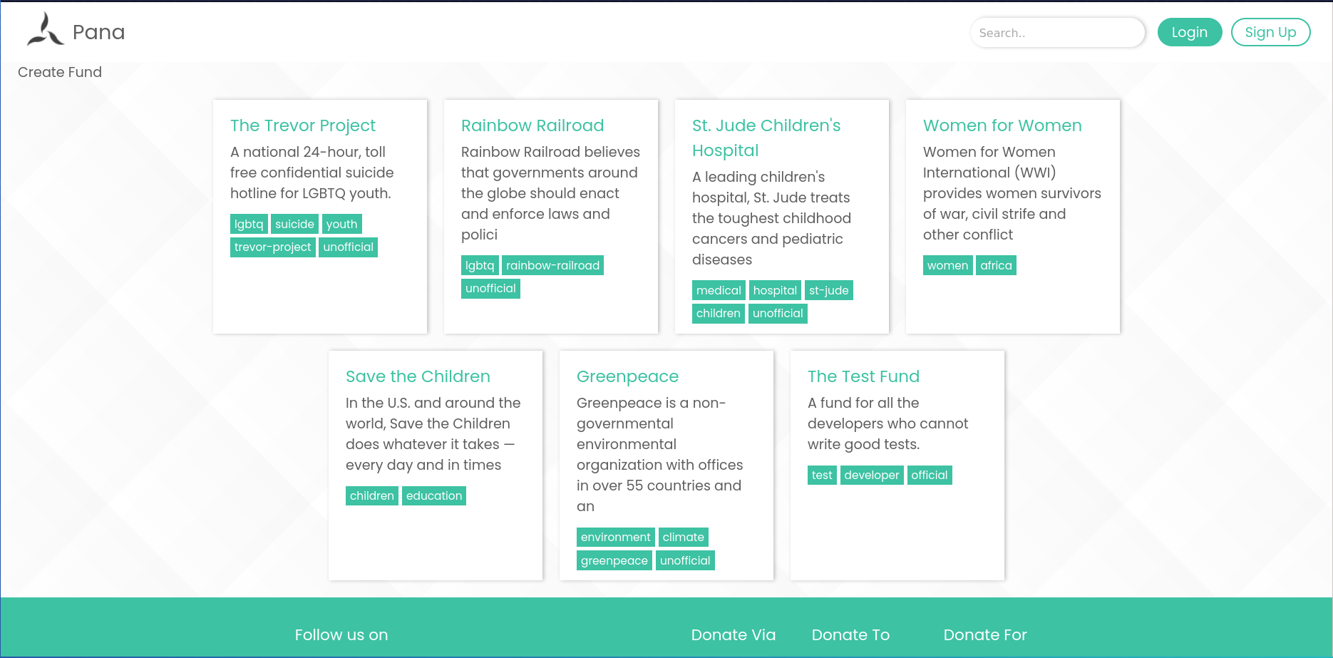This screenshot has height=658, width=1333.
Task: Select the suicide tag
Action: (294, 224)
